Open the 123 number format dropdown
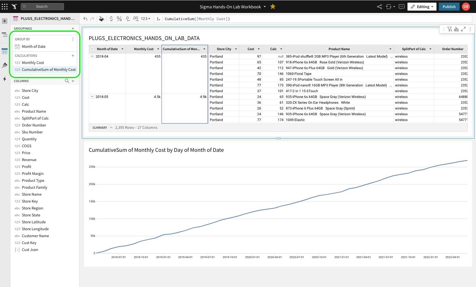 click(x=146, y=19)
